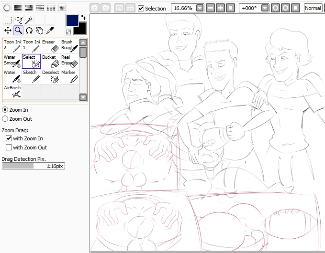Uncheck the 'with Zoom In' checkbox
Screen dimensions: 325x253
coord(9,138)
